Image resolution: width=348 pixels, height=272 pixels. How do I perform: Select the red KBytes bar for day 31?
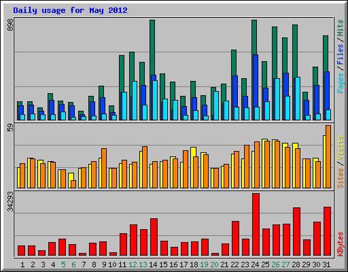pos(328,231)
